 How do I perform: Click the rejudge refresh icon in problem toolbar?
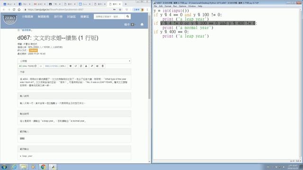tap(81, 66)
